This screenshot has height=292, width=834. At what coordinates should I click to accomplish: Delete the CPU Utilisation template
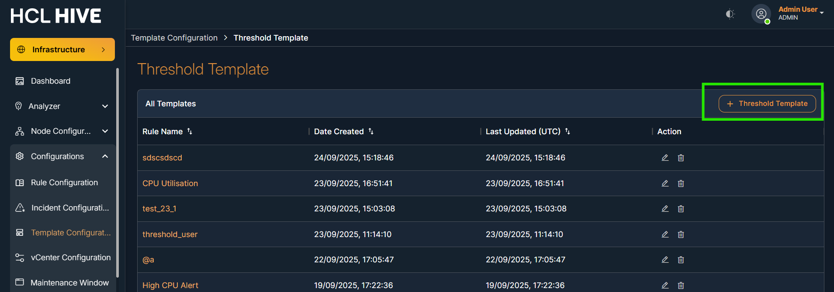681,183
